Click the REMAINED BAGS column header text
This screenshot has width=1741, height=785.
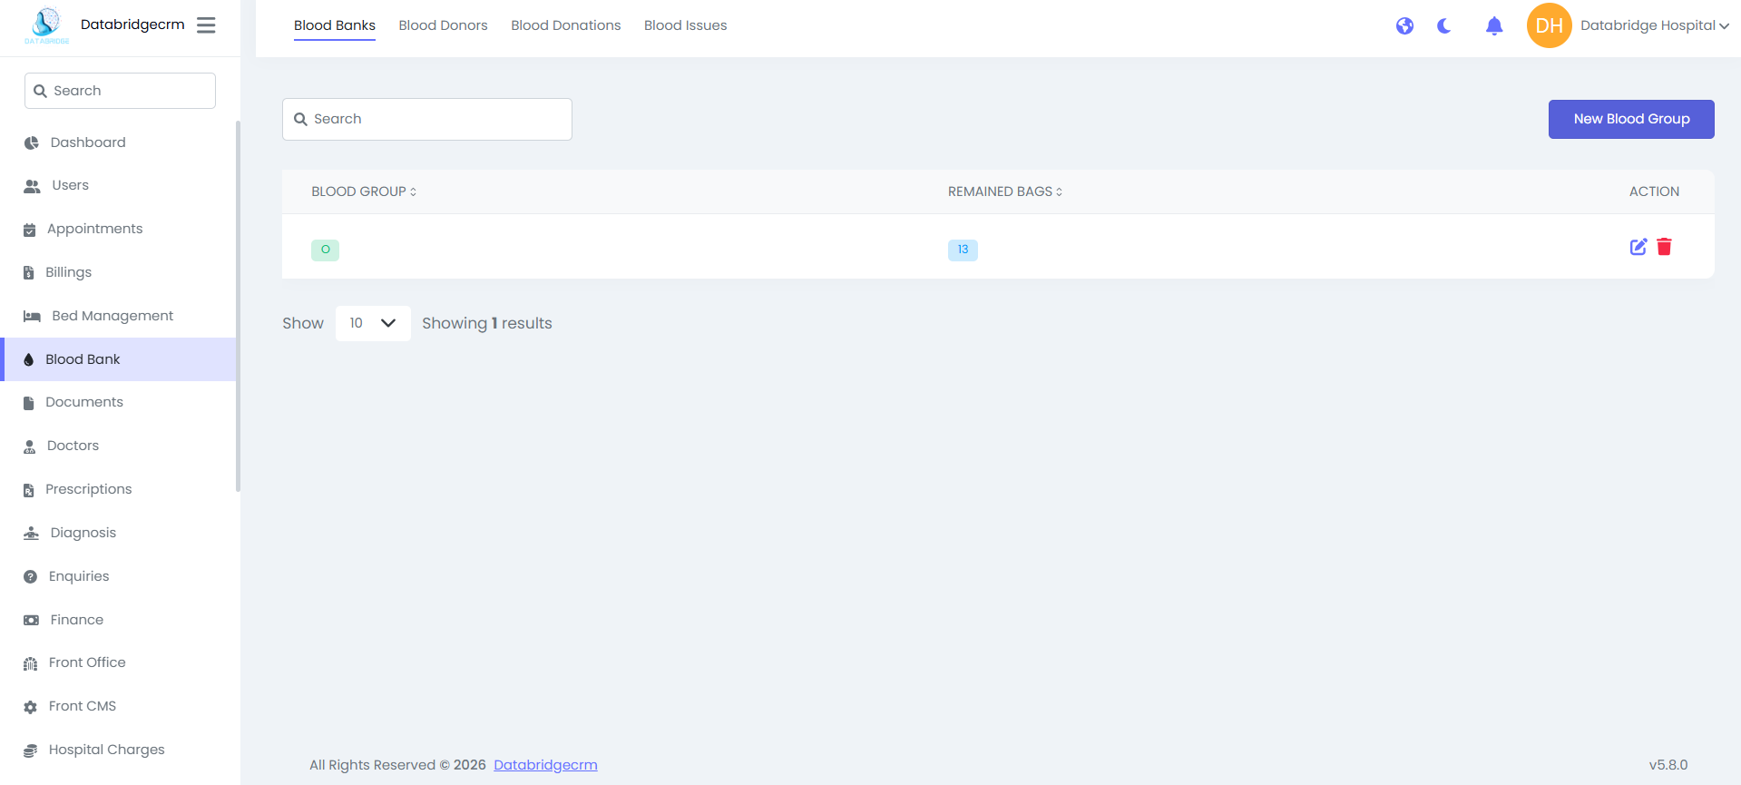(x=1000, y=191)
